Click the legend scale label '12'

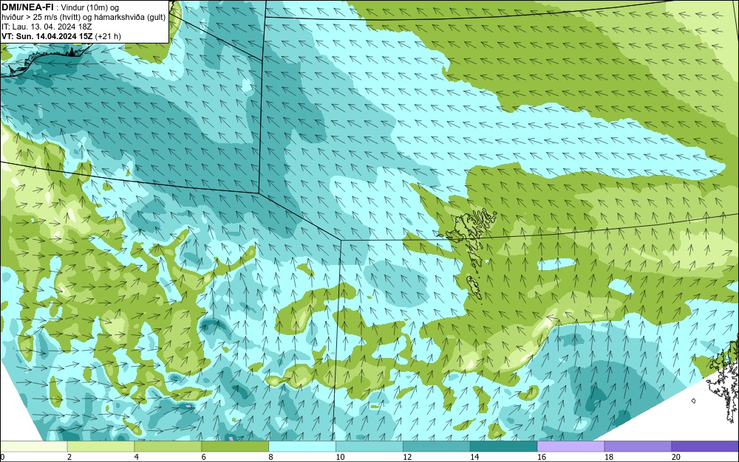point(407,457)
